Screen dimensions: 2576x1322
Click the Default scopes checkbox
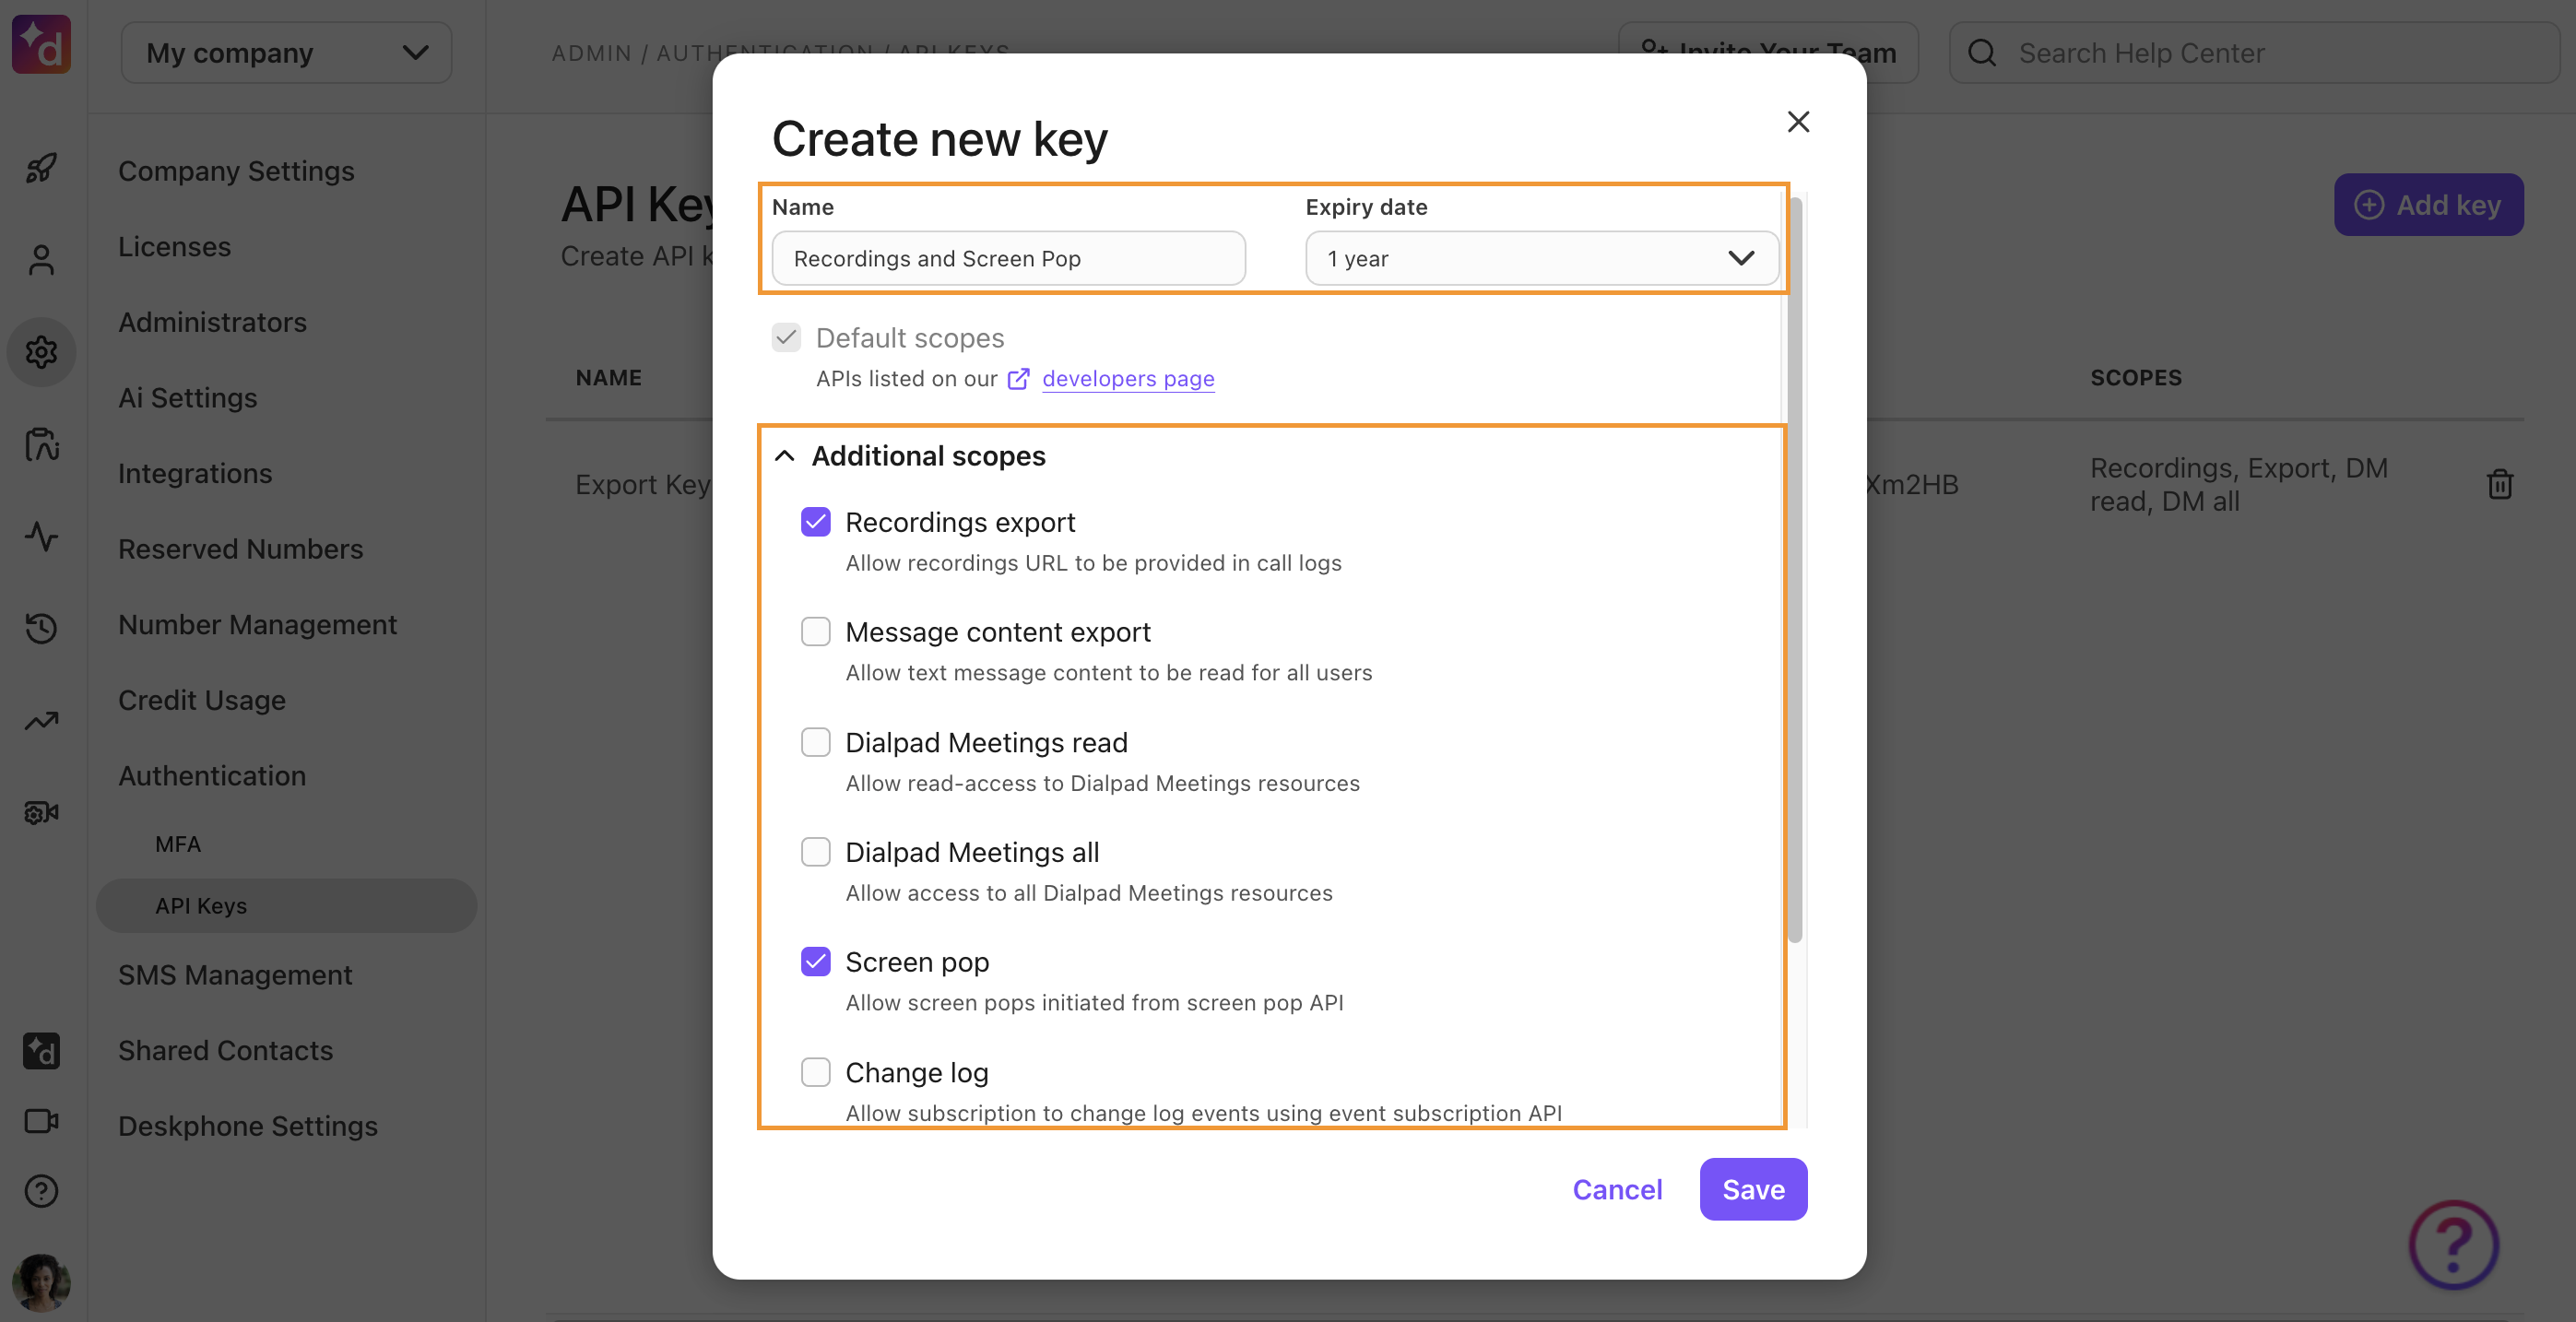pos(786,338)
